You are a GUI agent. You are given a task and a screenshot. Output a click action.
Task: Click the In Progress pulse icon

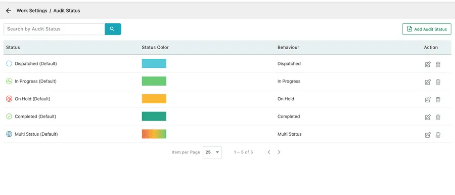click(9, 81)
